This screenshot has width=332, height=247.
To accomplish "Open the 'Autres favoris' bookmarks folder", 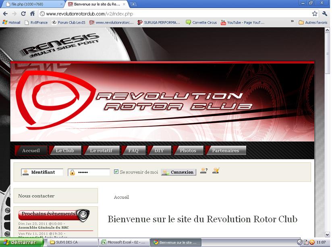I will pyautogui.click(x=313, y=22).
